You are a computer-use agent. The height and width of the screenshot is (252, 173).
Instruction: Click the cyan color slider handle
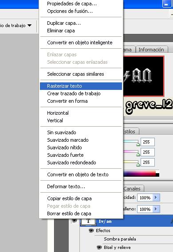point(138,144)
